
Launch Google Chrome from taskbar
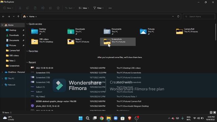click(102, 118)
